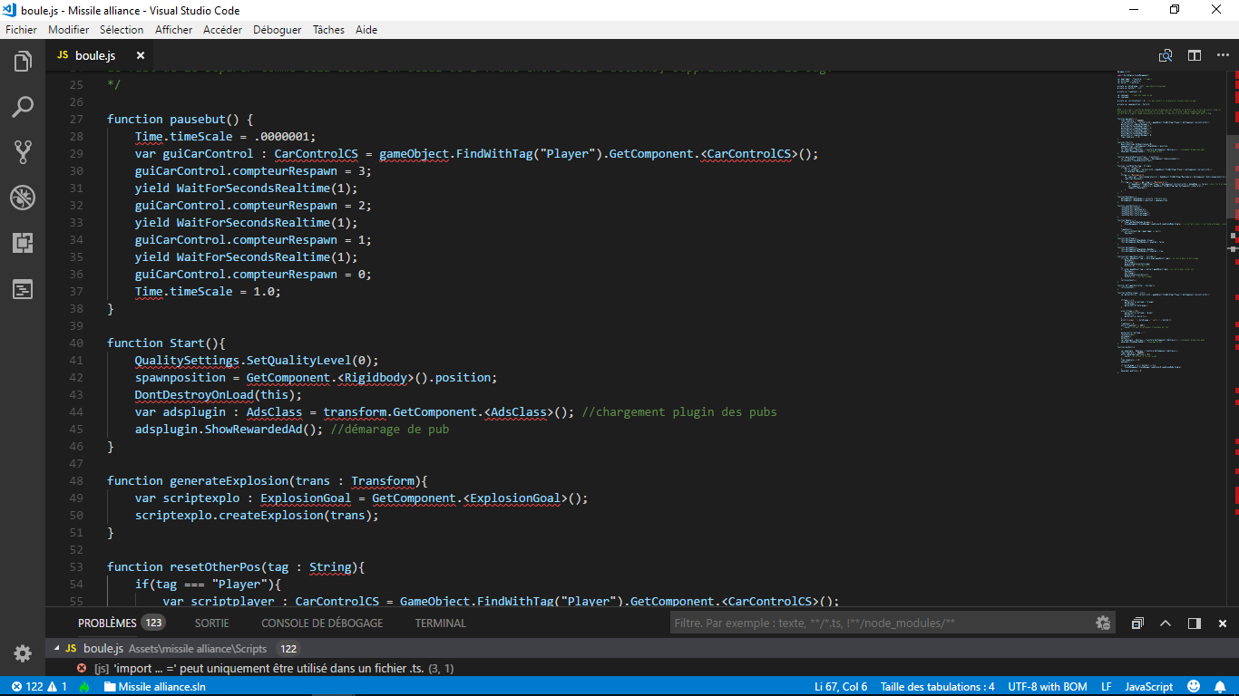Open the Source Control view
The height and width of the screenshot is (696, 1239).
click(x=23, y=152)
